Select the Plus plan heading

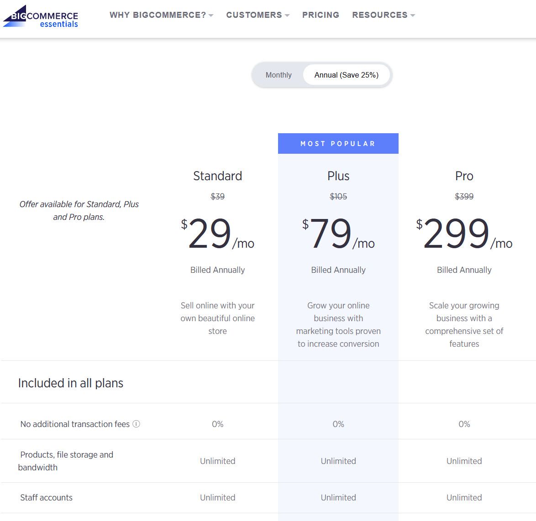click(x=338, y=176)
